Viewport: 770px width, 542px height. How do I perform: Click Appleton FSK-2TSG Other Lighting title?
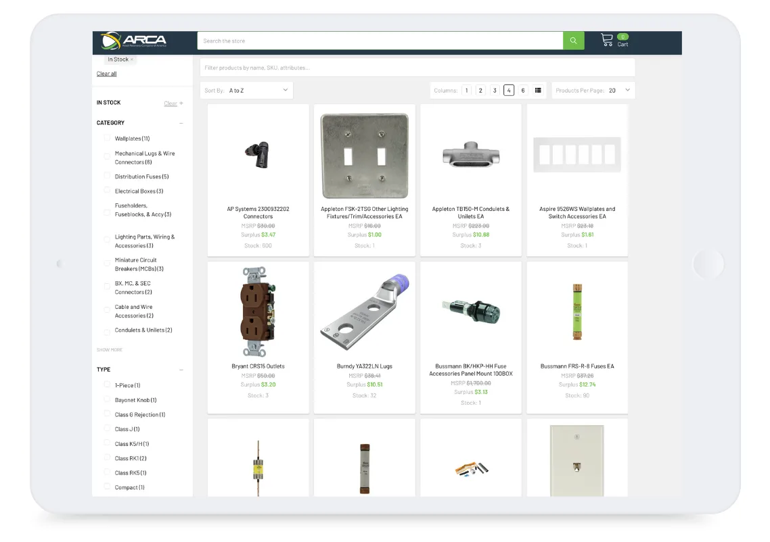365,212
